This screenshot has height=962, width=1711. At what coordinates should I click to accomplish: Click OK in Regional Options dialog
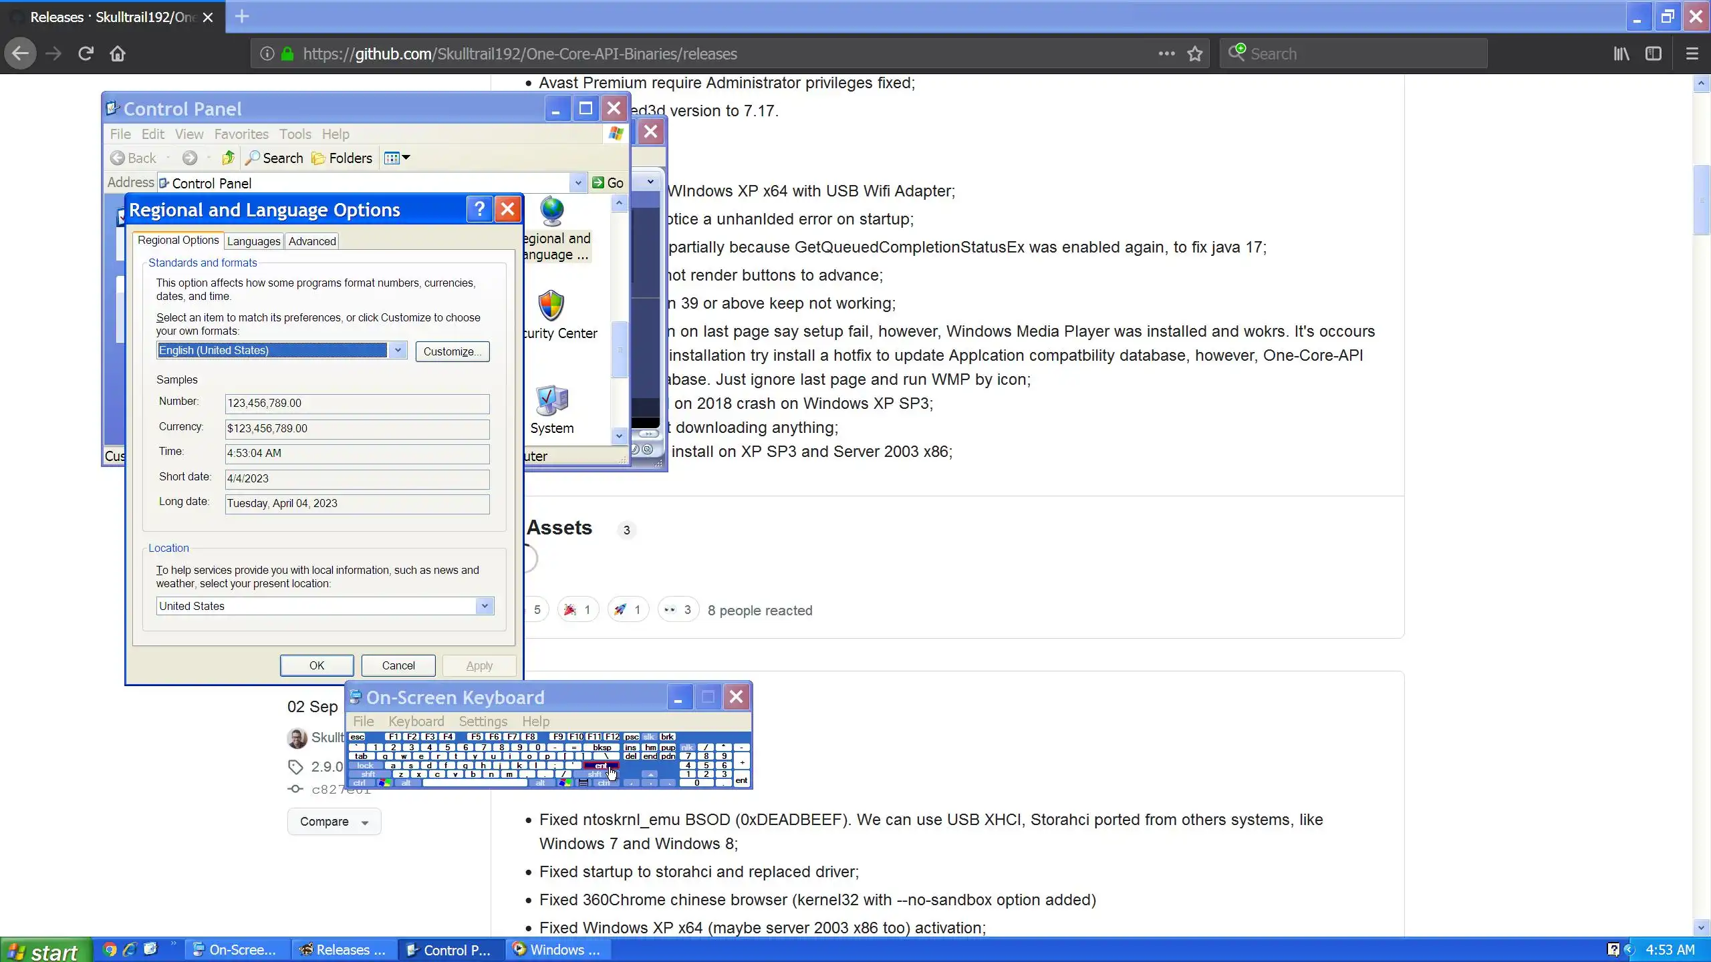coord(317,665)
